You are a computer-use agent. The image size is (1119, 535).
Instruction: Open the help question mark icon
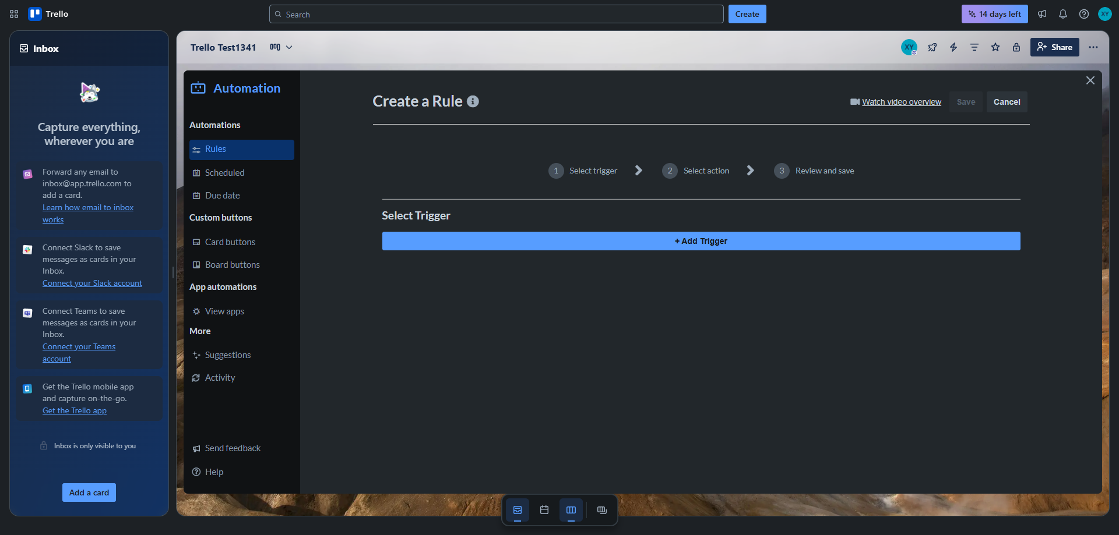click(1084, 14)
